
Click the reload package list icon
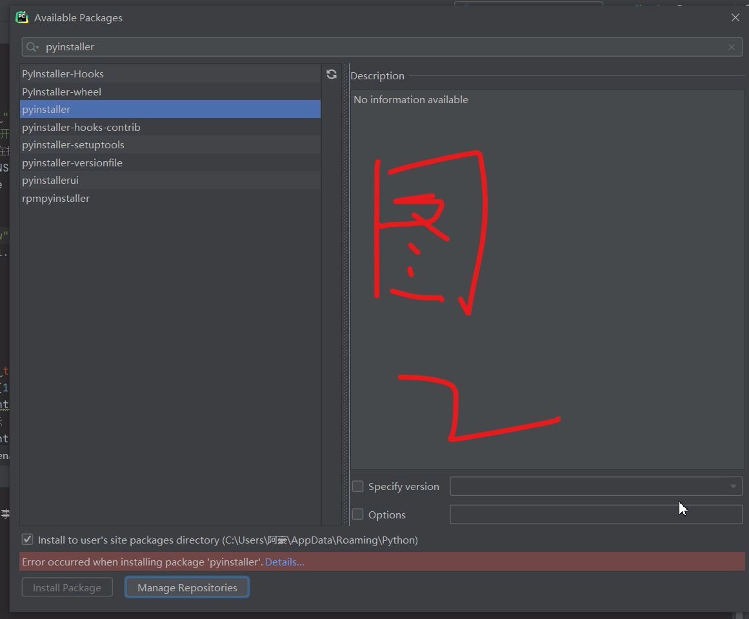click(x=332, y=74)
